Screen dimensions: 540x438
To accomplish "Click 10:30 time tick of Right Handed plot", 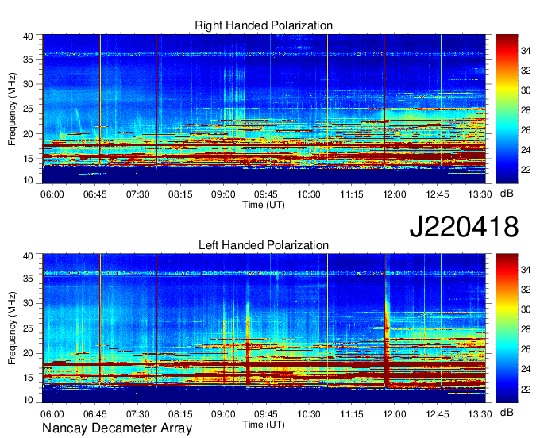I will (309, 194).
